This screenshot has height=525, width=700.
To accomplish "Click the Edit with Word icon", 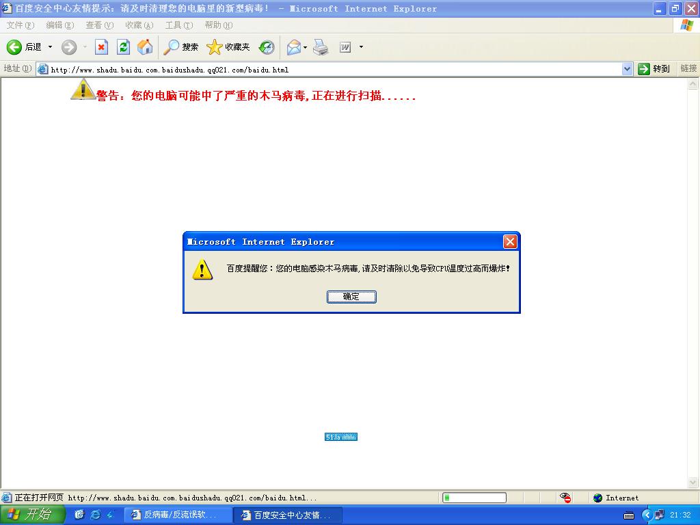I will click(345, 47).
